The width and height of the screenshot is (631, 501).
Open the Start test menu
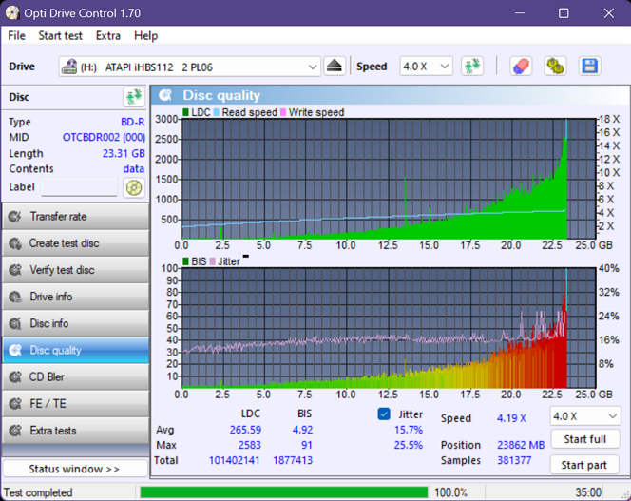pos(61,36)
